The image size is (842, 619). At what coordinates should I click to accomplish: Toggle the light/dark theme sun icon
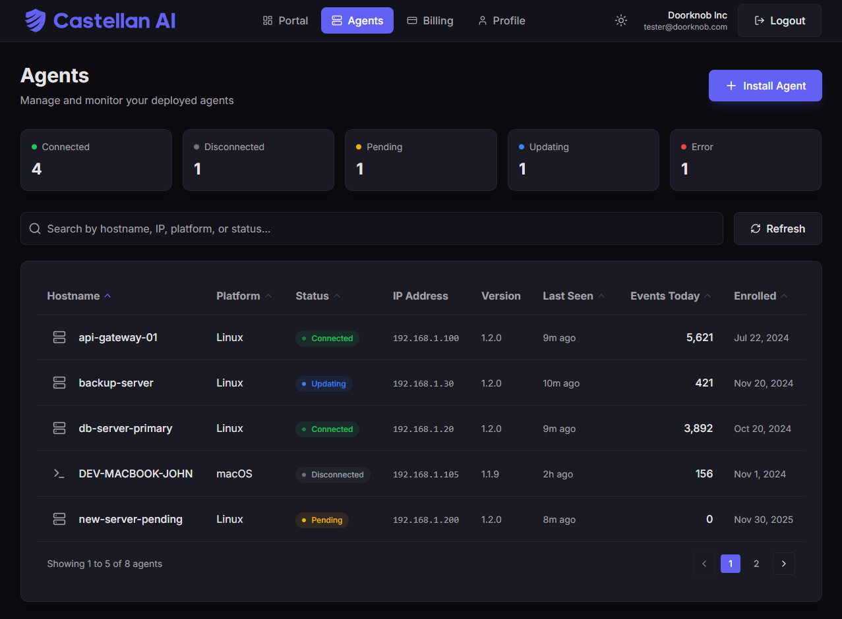click(x=620, y=20)
